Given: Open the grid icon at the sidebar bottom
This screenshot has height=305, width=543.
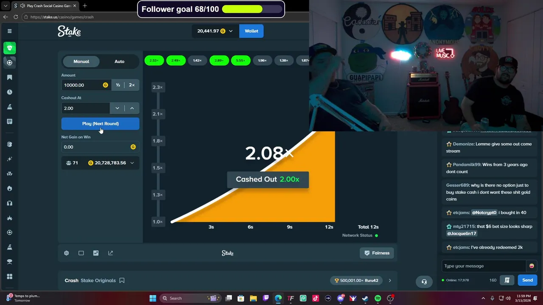Looking at the screenshot, I should click(x=9, y=277).
